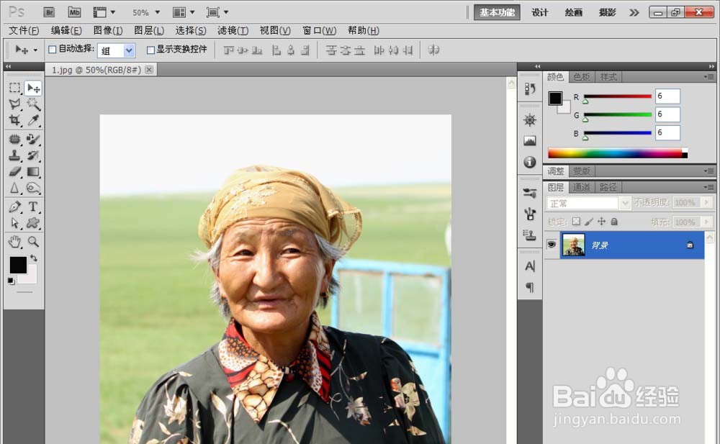
Task: Switch to the 摄影 workspace
Action: pyautogui.click(x=607, y=12)
